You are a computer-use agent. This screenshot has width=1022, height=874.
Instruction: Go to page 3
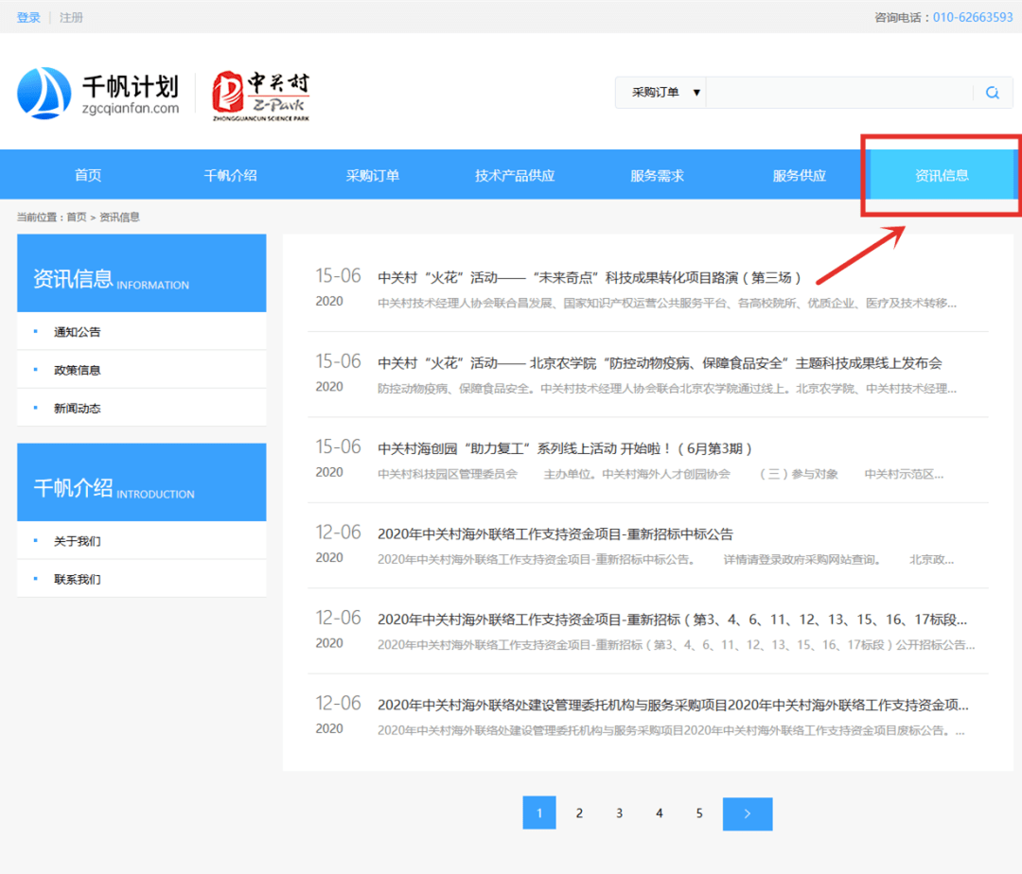[619, 813]
